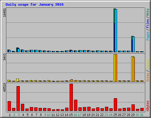Click green day label 3
Image resolution: width=151 pixels, height=118 pixels.
pyautogui.click(x=19, y=115)
